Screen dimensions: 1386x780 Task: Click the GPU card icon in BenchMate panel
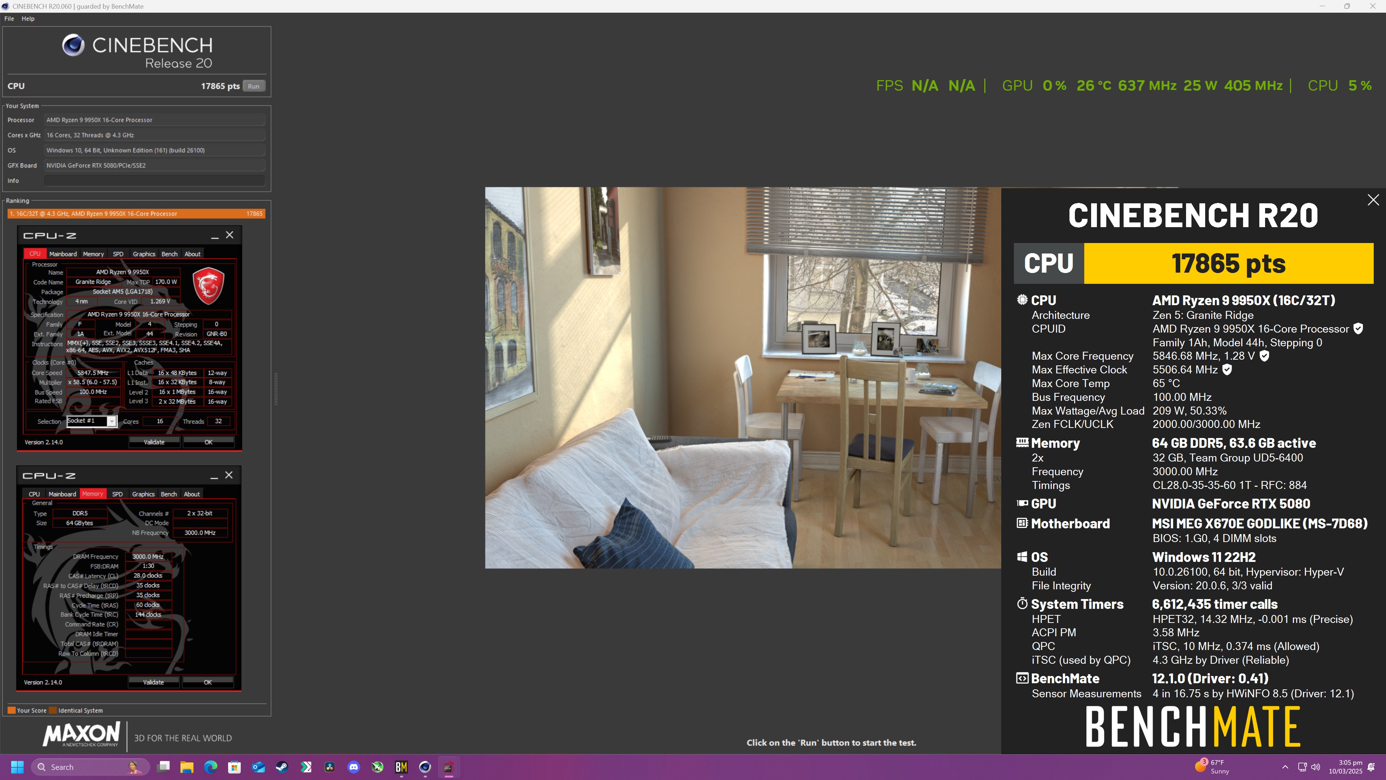1022,503
